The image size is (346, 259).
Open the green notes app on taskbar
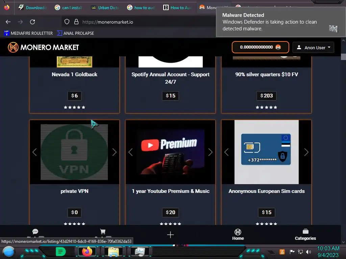(61, 252)
